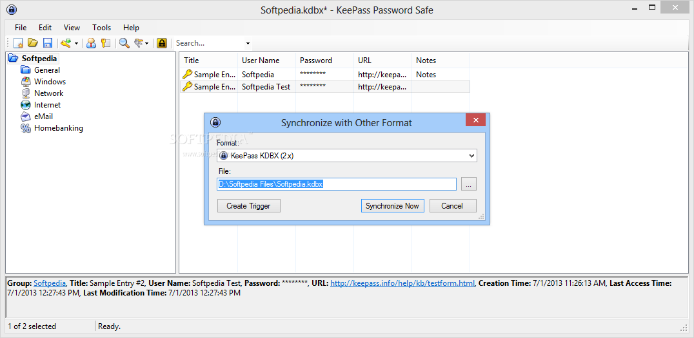This screenshot has height=338, width=694.
Task: Click the Synchronize Now button
Action: [392, 206]
